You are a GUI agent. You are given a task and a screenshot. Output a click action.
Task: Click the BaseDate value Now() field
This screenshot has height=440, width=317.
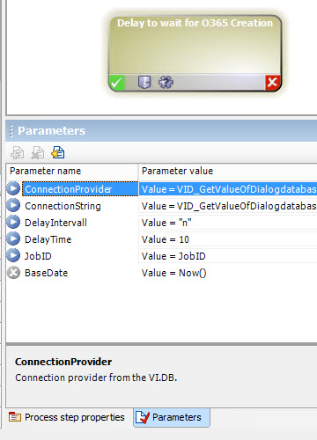[228, 273]
